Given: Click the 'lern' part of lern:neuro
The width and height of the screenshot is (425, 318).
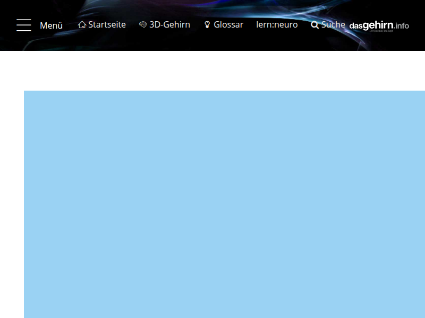Looking at the screenshot, I should [x=264, y=24].
